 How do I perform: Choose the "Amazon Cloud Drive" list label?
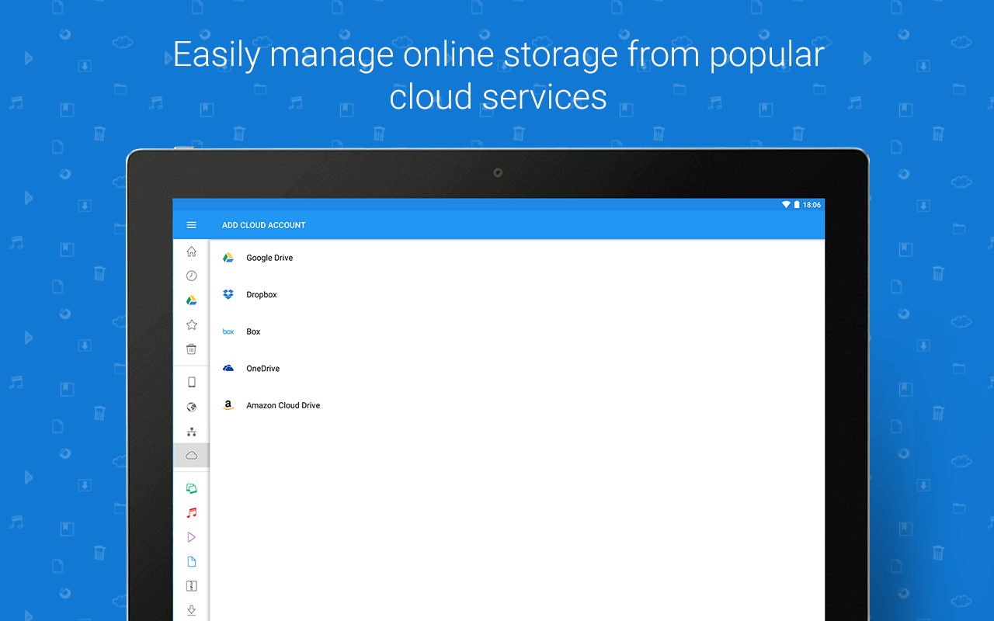283,405
